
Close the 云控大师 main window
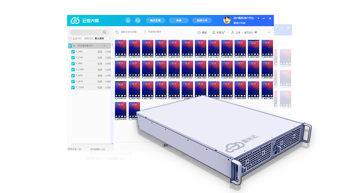coord(270,19)
